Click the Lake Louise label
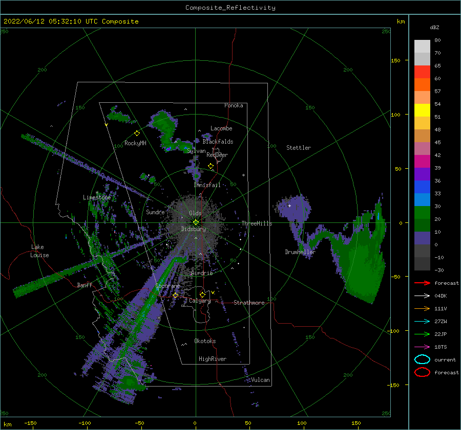 click(39, 251)
